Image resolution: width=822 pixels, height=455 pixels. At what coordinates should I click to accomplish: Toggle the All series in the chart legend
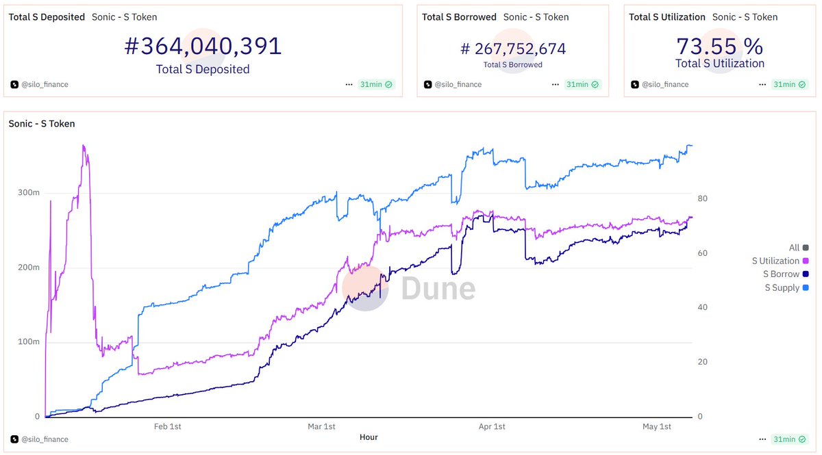click(799, 248)
